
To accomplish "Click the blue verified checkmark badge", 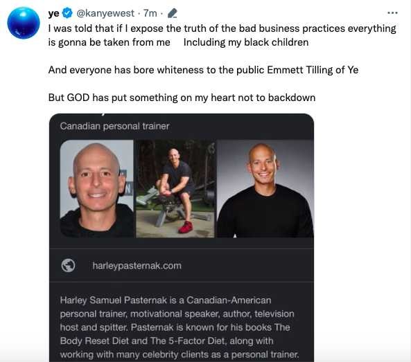I will [68, 13].
